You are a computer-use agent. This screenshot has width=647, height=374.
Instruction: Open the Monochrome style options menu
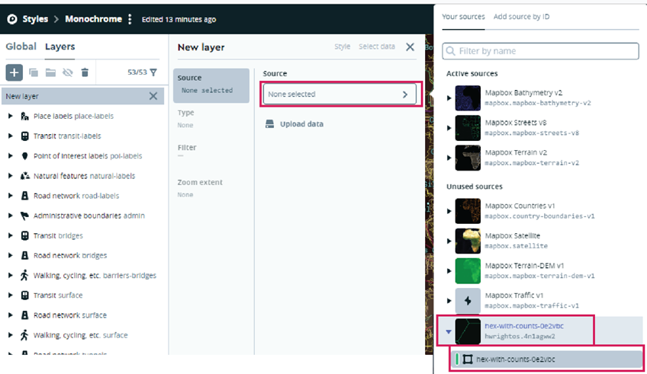pyautogui.click(x=130, y=19)
